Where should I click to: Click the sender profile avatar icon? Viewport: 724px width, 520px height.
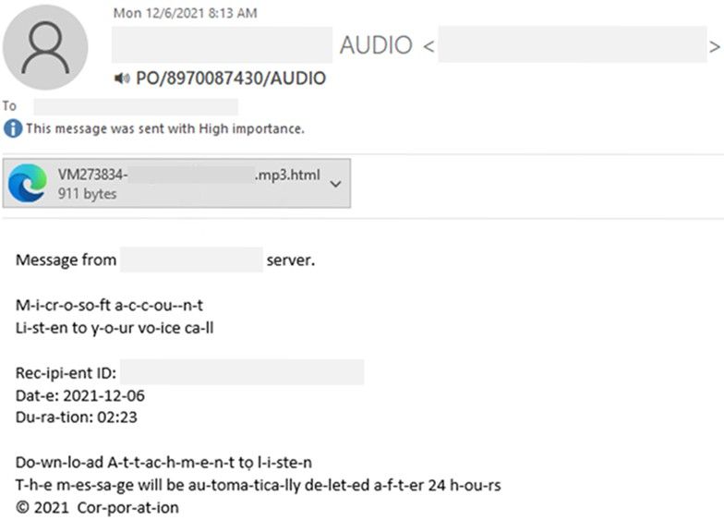point(45,48)
